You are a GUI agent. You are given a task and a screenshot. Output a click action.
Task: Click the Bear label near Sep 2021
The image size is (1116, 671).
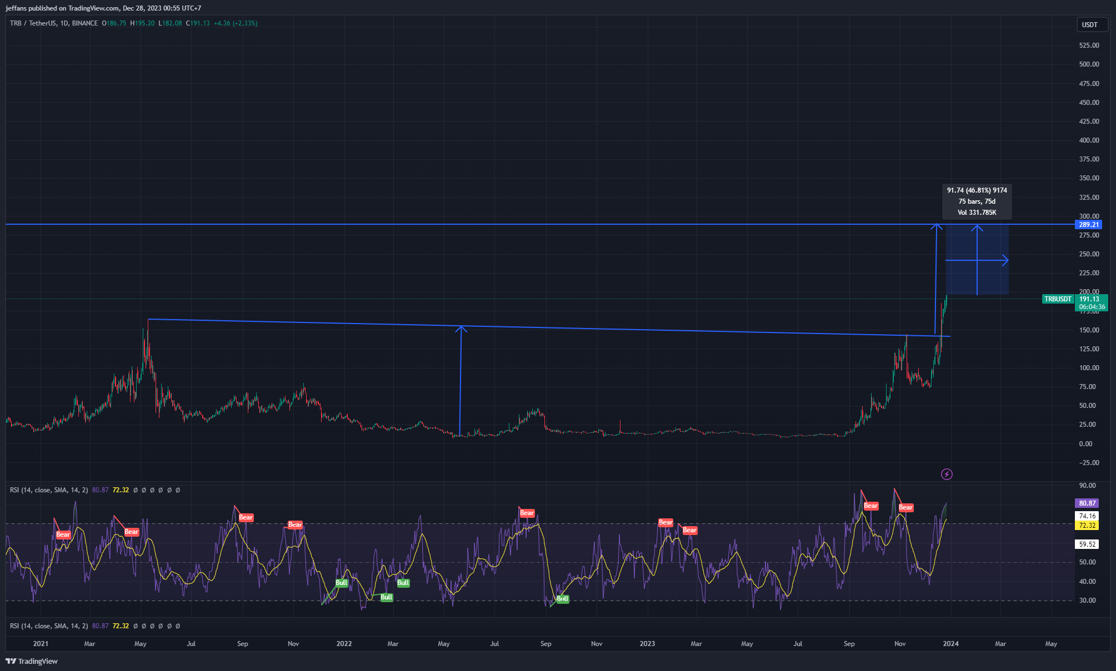coord(246,517)
